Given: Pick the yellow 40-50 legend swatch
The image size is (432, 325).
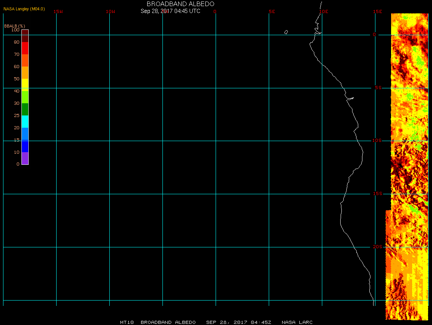Looking at the screenshot, I should pos(25,84).
